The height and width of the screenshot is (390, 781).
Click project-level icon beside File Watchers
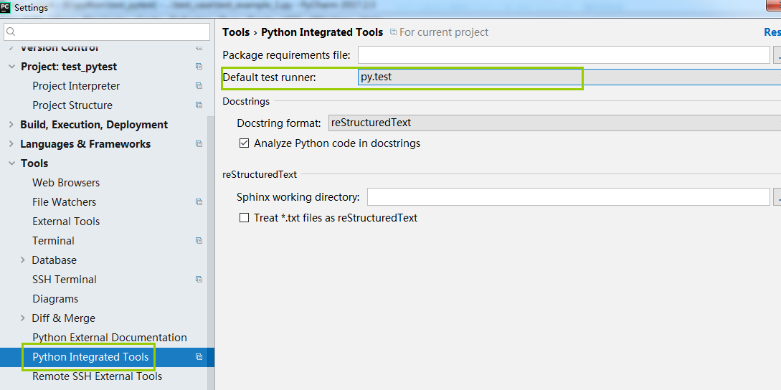click(199, 202)
